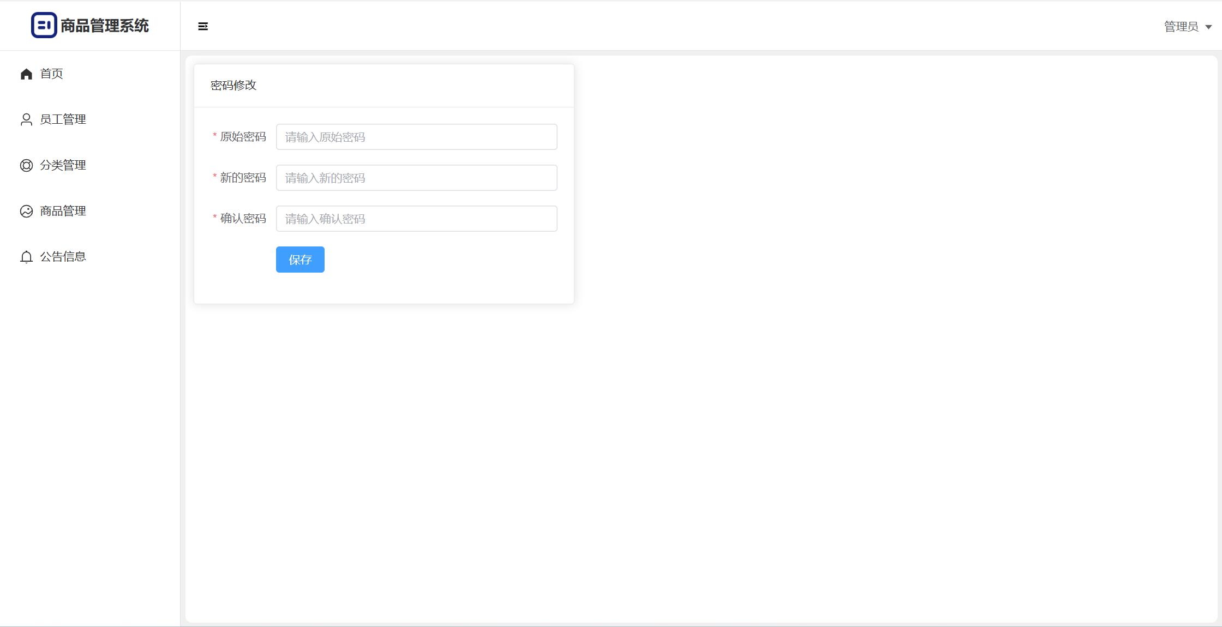1222x627 pixels.
Task: Click the chart icon beside 商品管理
Action: click(26, 211)
